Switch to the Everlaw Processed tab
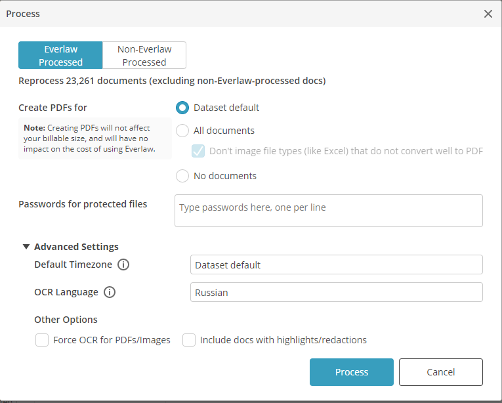Viewport: 502px width, 403px height. tap(60, 56)
